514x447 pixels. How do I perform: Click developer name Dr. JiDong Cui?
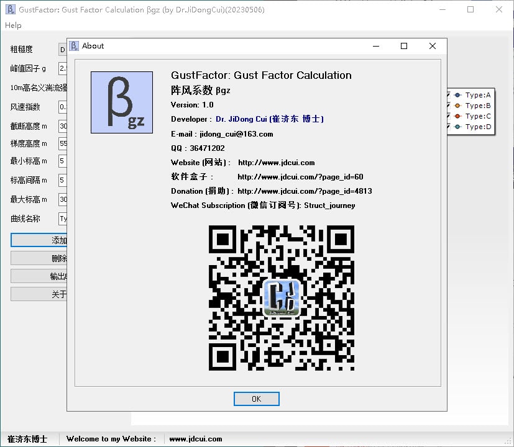click(270, 119)
